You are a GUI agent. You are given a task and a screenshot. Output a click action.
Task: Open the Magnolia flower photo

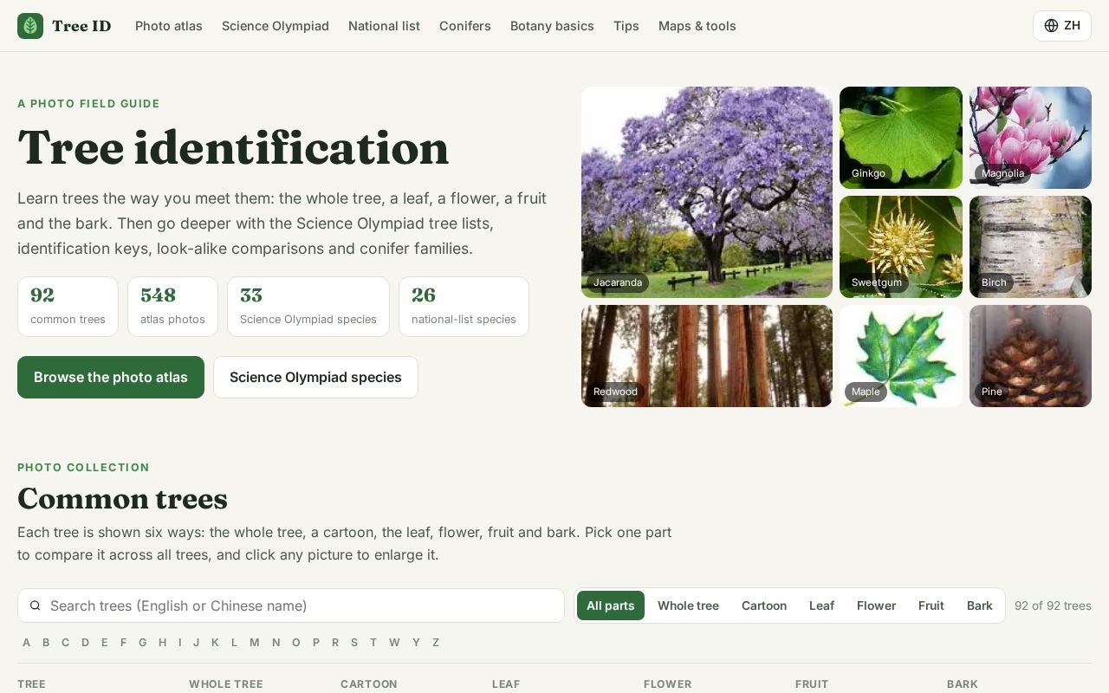pyautogui.click(x=1030, y=138)
